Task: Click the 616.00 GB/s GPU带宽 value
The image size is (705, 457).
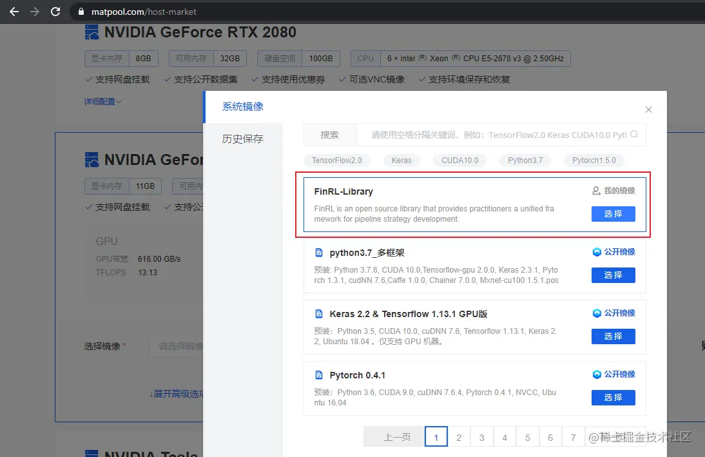Action: click(159, 259)
